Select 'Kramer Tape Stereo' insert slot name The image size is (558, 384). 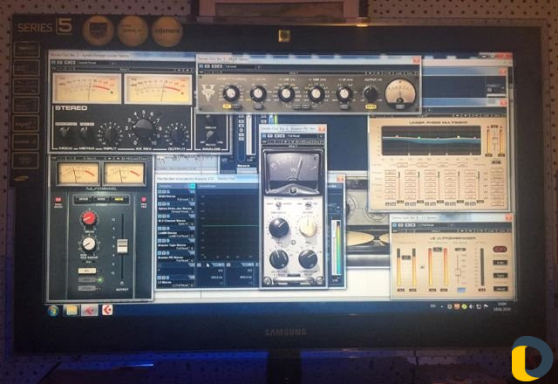pyautogui.click(x=173, y=245)
